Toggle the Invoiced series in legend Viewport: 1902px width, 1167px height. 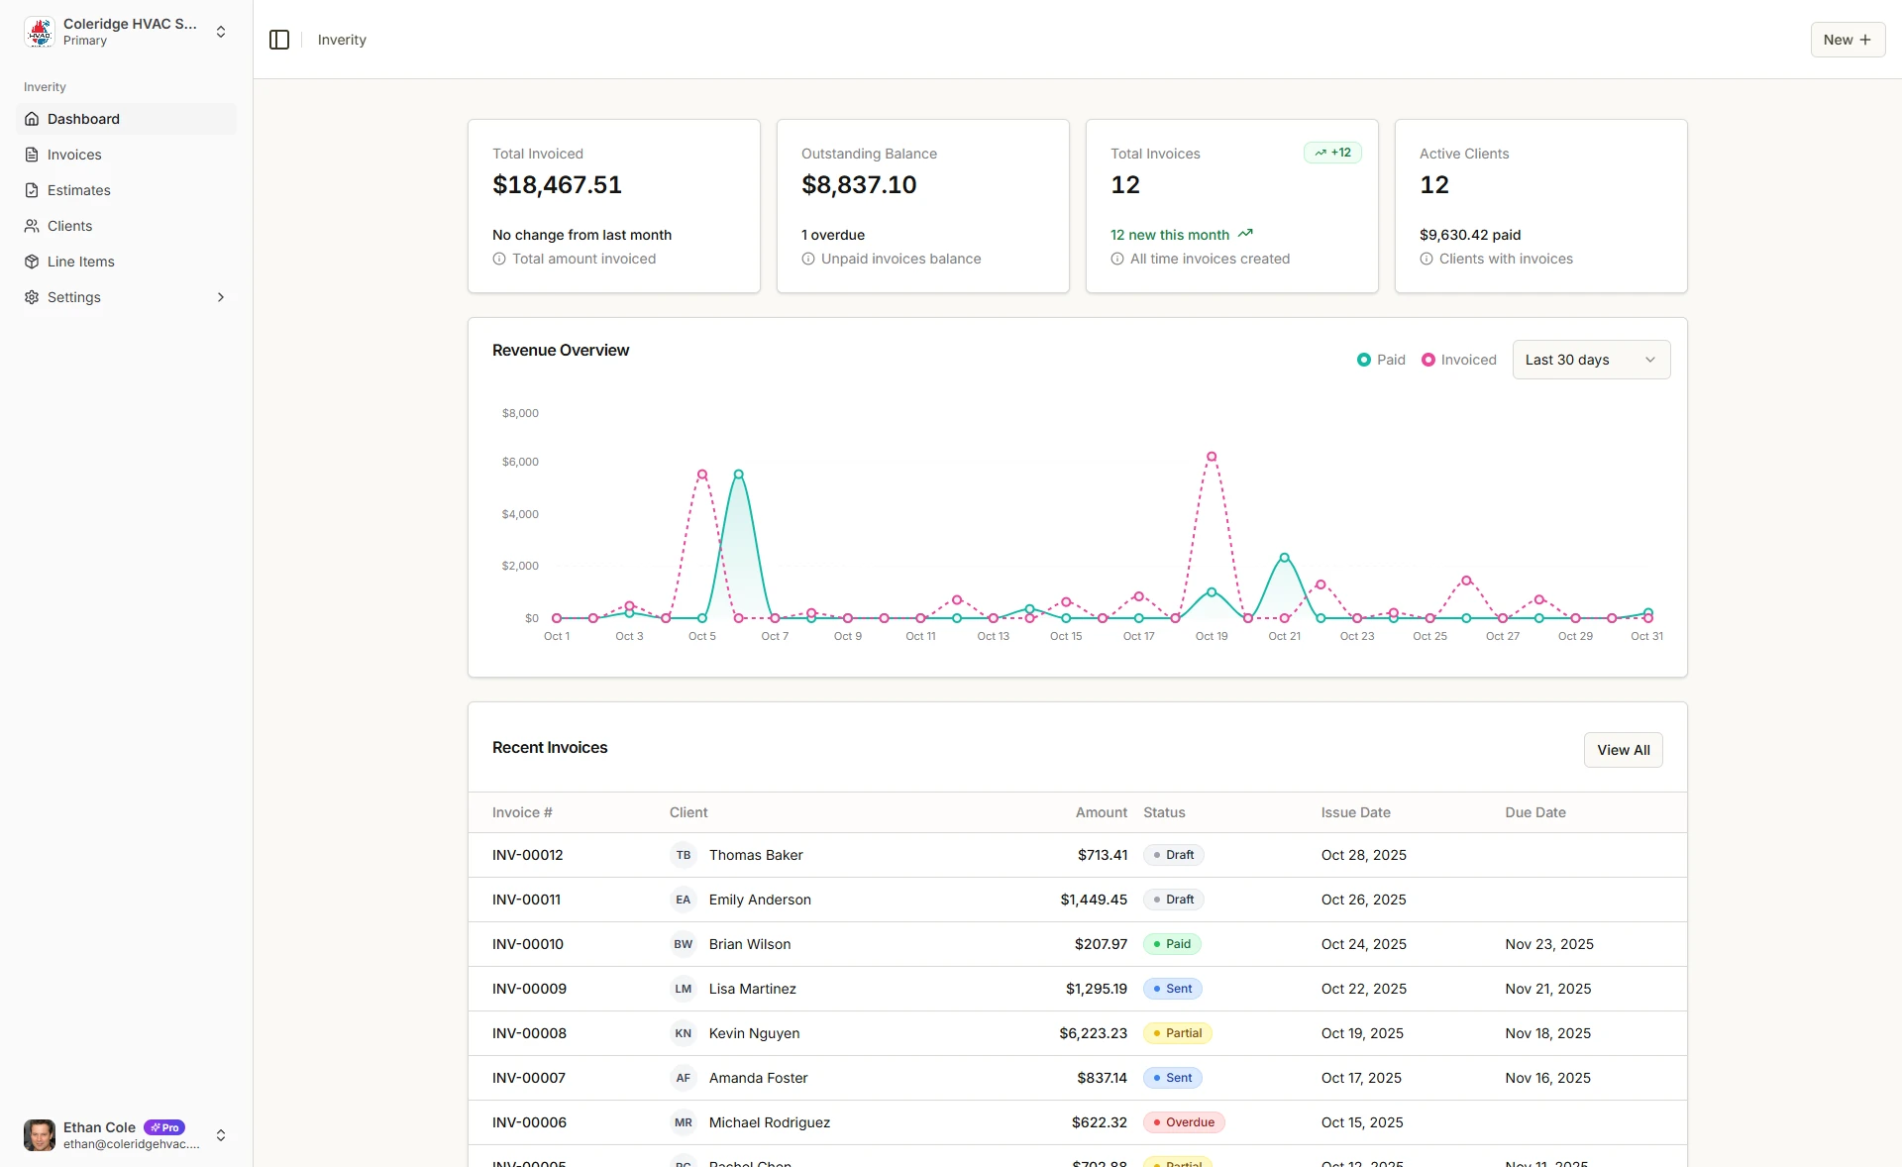pos(1458,360)
